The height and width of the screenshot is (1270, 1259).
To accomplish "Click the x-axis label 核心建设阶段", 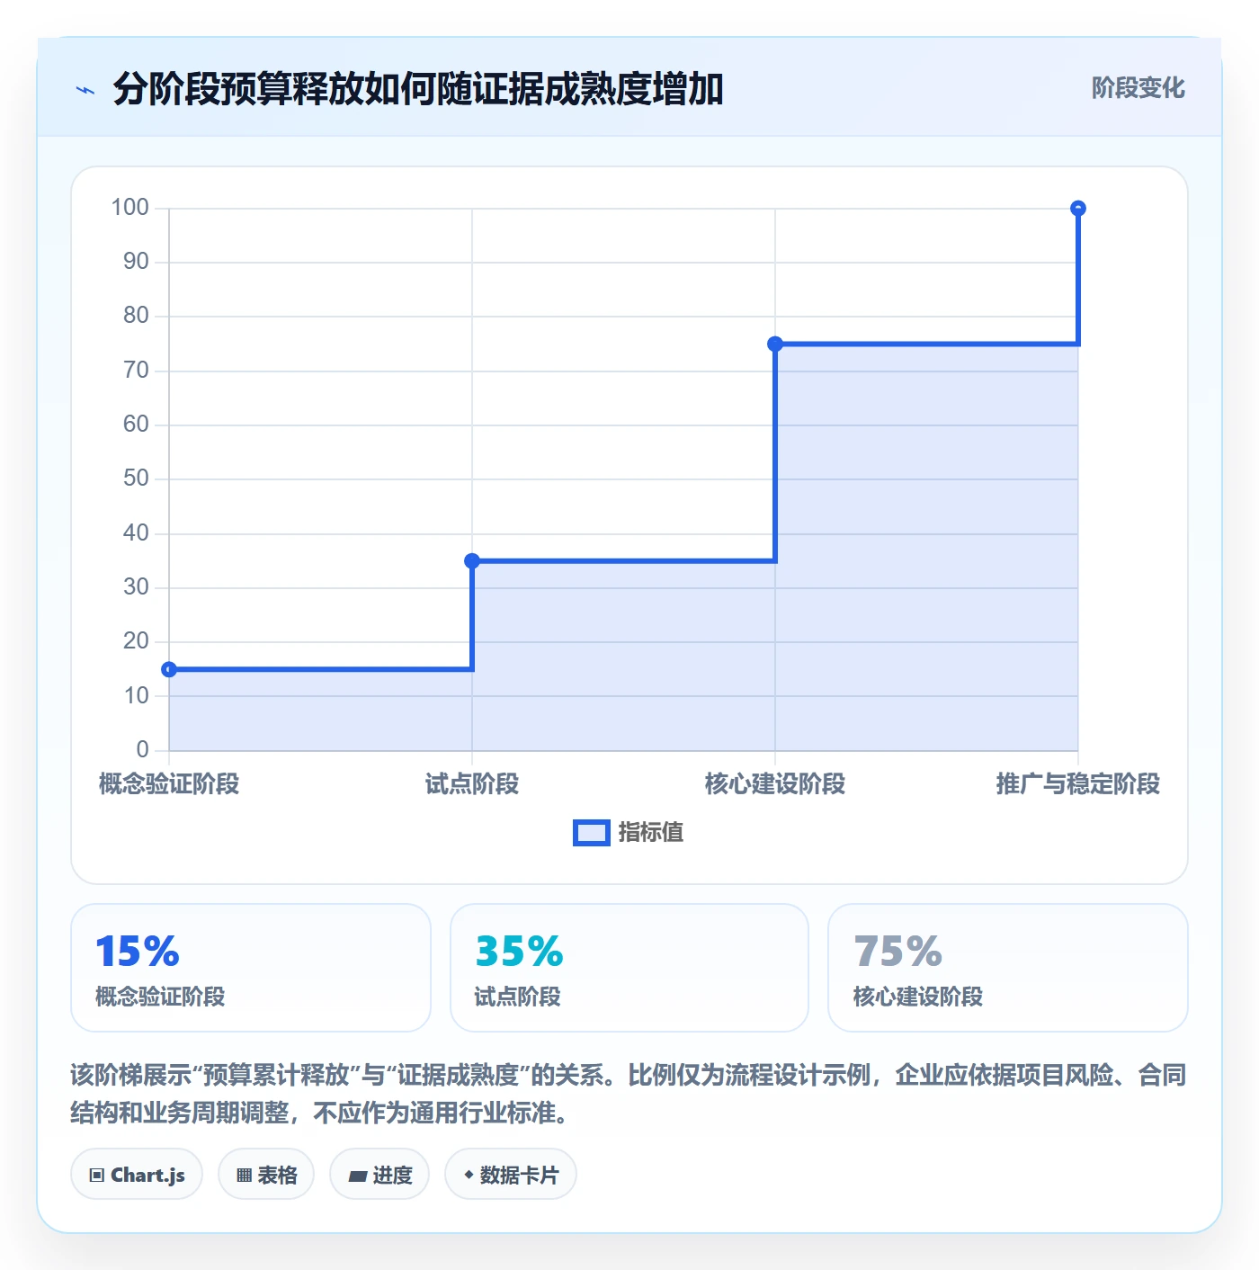I will (775, 784).
